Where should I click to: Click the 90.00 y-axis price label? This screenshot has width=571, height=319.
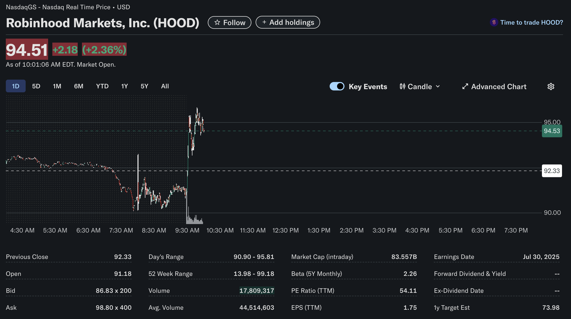(x=552, y=213)
